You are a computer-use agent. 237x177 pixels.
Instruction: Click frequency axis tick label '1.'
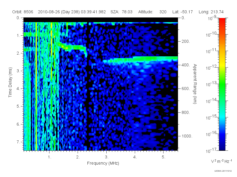49,157
